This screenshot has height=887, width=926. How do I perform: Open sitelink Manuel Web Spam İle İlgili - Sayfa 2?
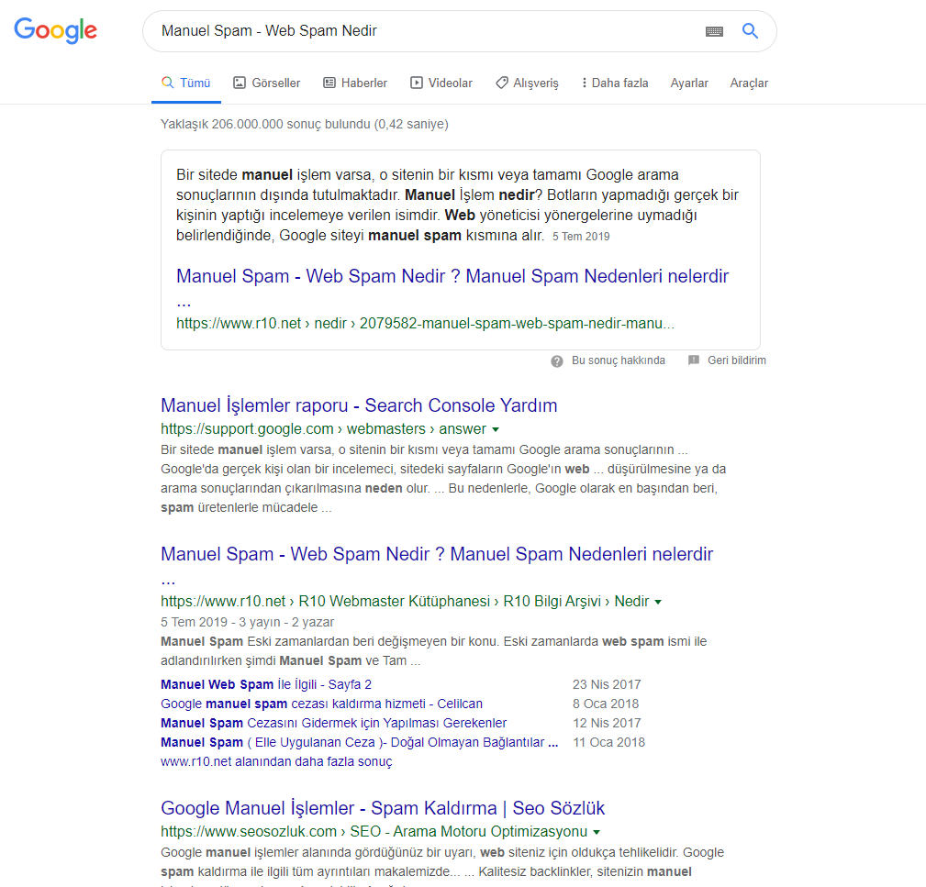click(x=266, y=684)
